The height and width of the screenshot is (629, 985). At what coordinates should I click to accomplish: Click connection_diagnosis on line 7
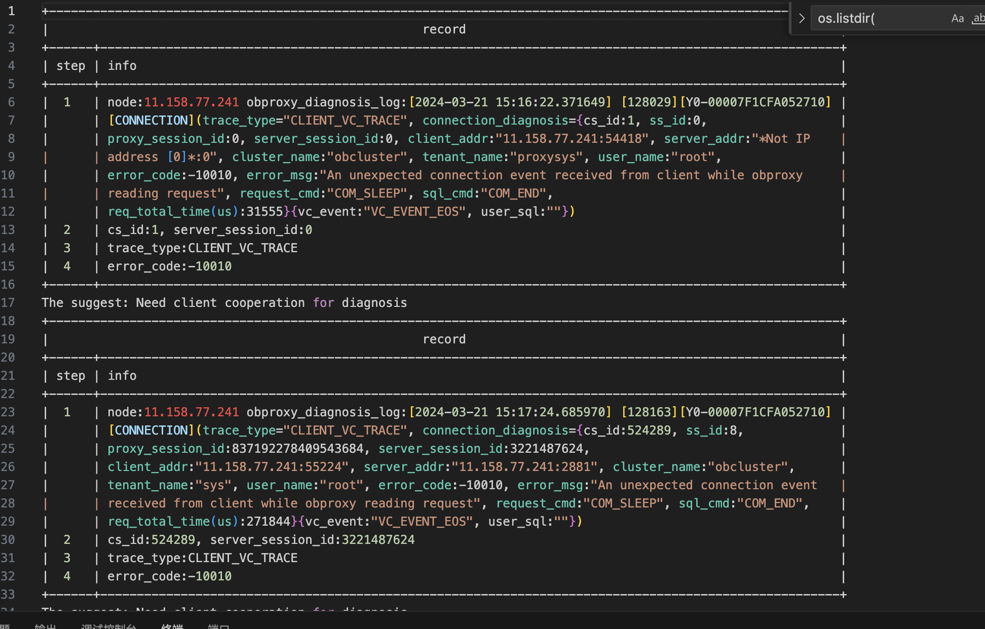coord(496,121)
